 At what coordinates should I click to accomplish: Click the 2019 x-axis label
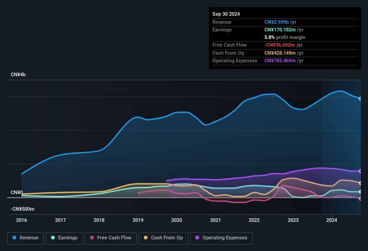point(138,220)
